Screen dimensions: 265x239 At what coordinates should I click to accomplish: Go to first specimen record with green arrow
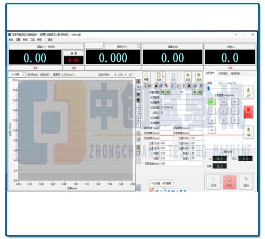coord(163,92)
